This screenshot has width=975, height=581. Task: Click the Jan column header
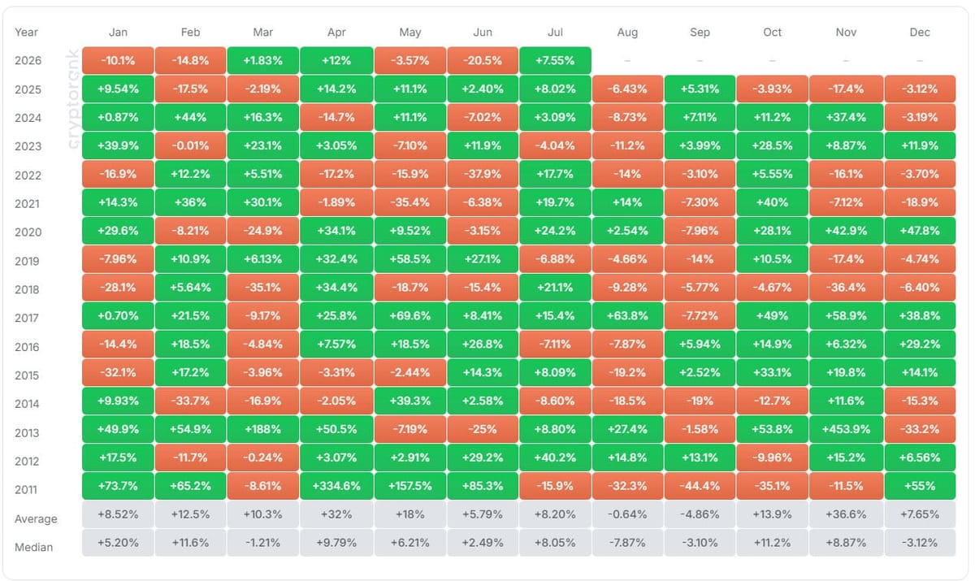118,33
